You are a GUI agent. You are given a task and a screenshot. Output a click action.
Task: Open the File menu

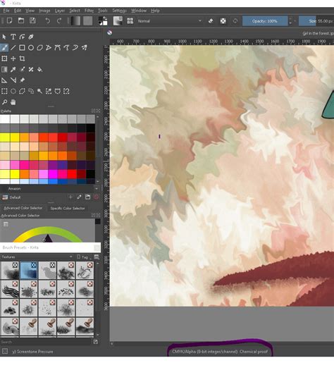point(6,11)
